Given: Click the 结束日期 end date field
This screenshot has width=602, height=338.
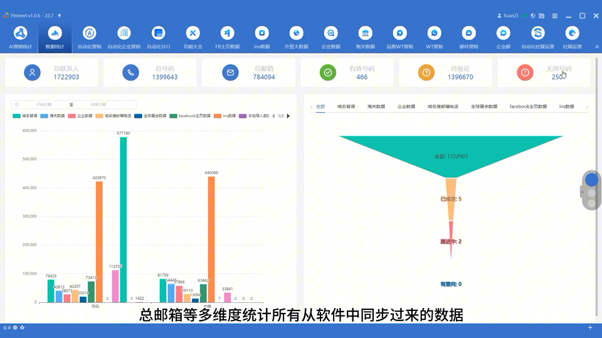Looking at the screenshot, I should point(98,105).
